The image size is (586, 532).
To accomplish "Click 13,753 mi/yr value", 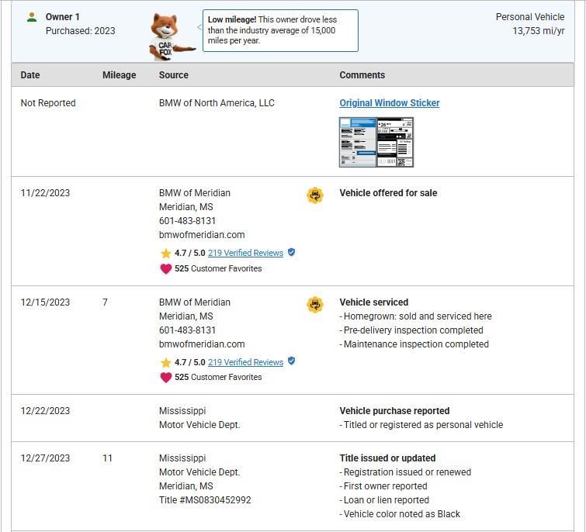I will [x=539, y=31].
